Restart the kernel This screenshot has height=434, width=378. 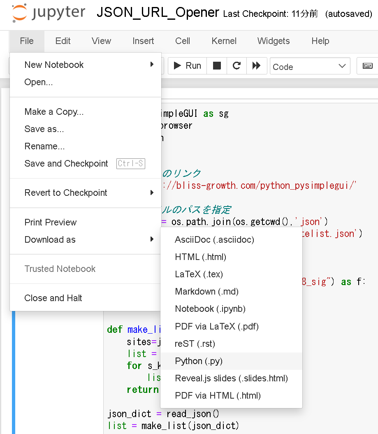click(236, 66)
